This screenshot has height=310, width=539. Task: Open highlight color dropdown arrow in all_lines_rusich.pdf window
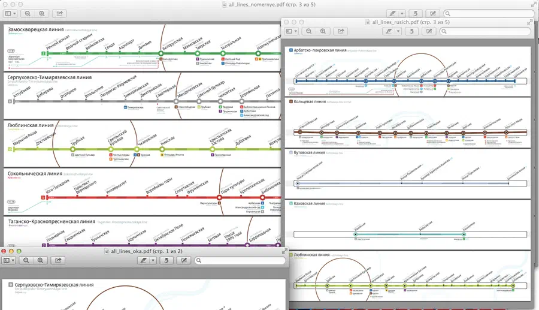click(398, 31)
